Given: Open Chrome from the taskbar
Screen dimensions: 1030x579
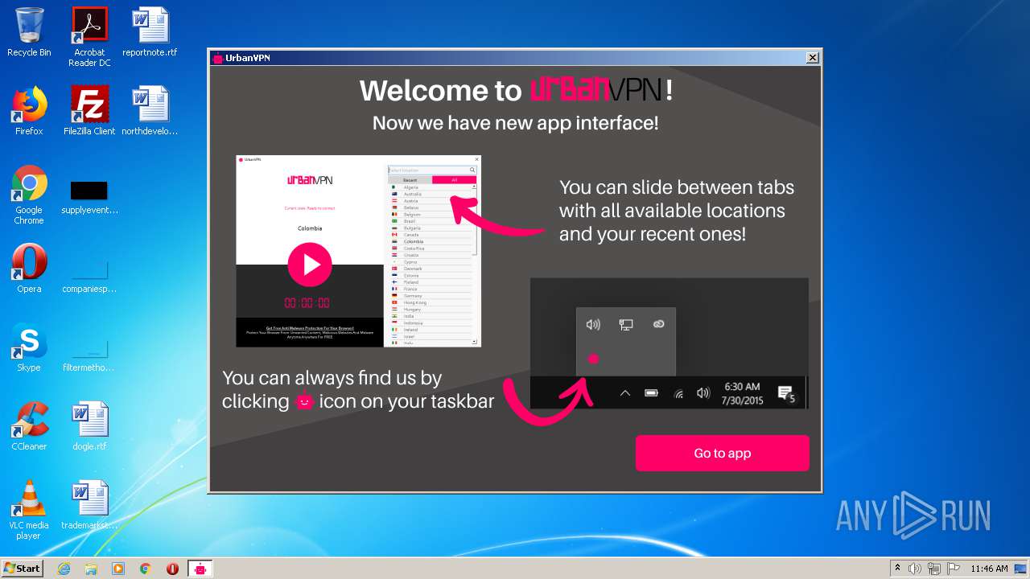Looking at the screenshot, I should (x=145, y=569).
